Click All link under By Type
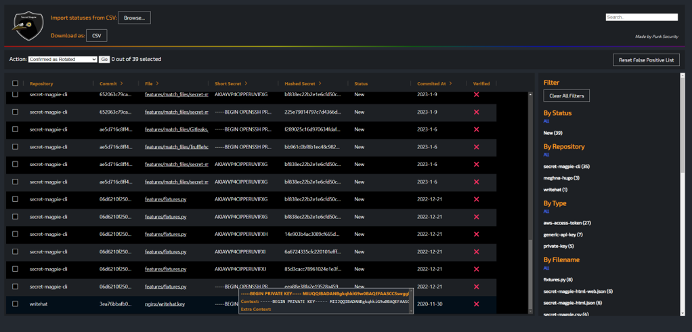692x332 pixels. [546, 211]
